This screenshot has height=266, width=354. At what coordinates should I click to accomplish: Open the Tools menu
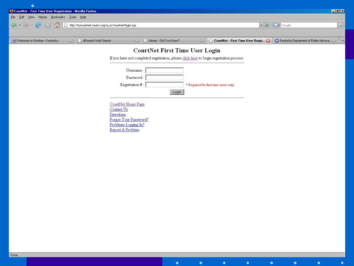click(x=73, y=17)
